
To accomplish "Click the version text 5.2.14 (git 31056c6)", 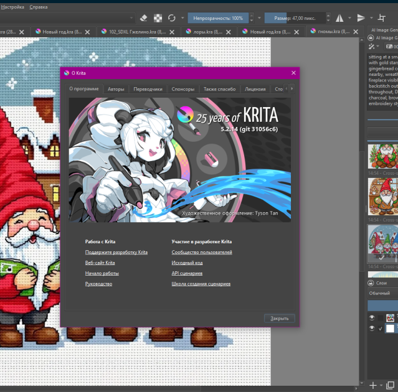I will (x=249, y=129).
